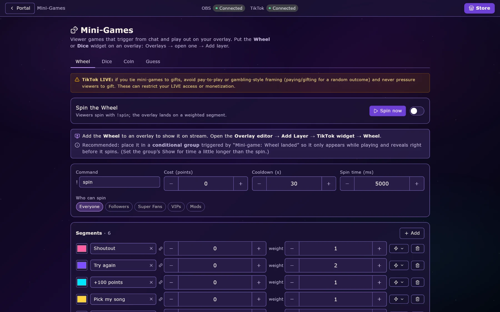The image size is (500, 312).
Task: Edit the Try again weight field
Action: point(336,265)
